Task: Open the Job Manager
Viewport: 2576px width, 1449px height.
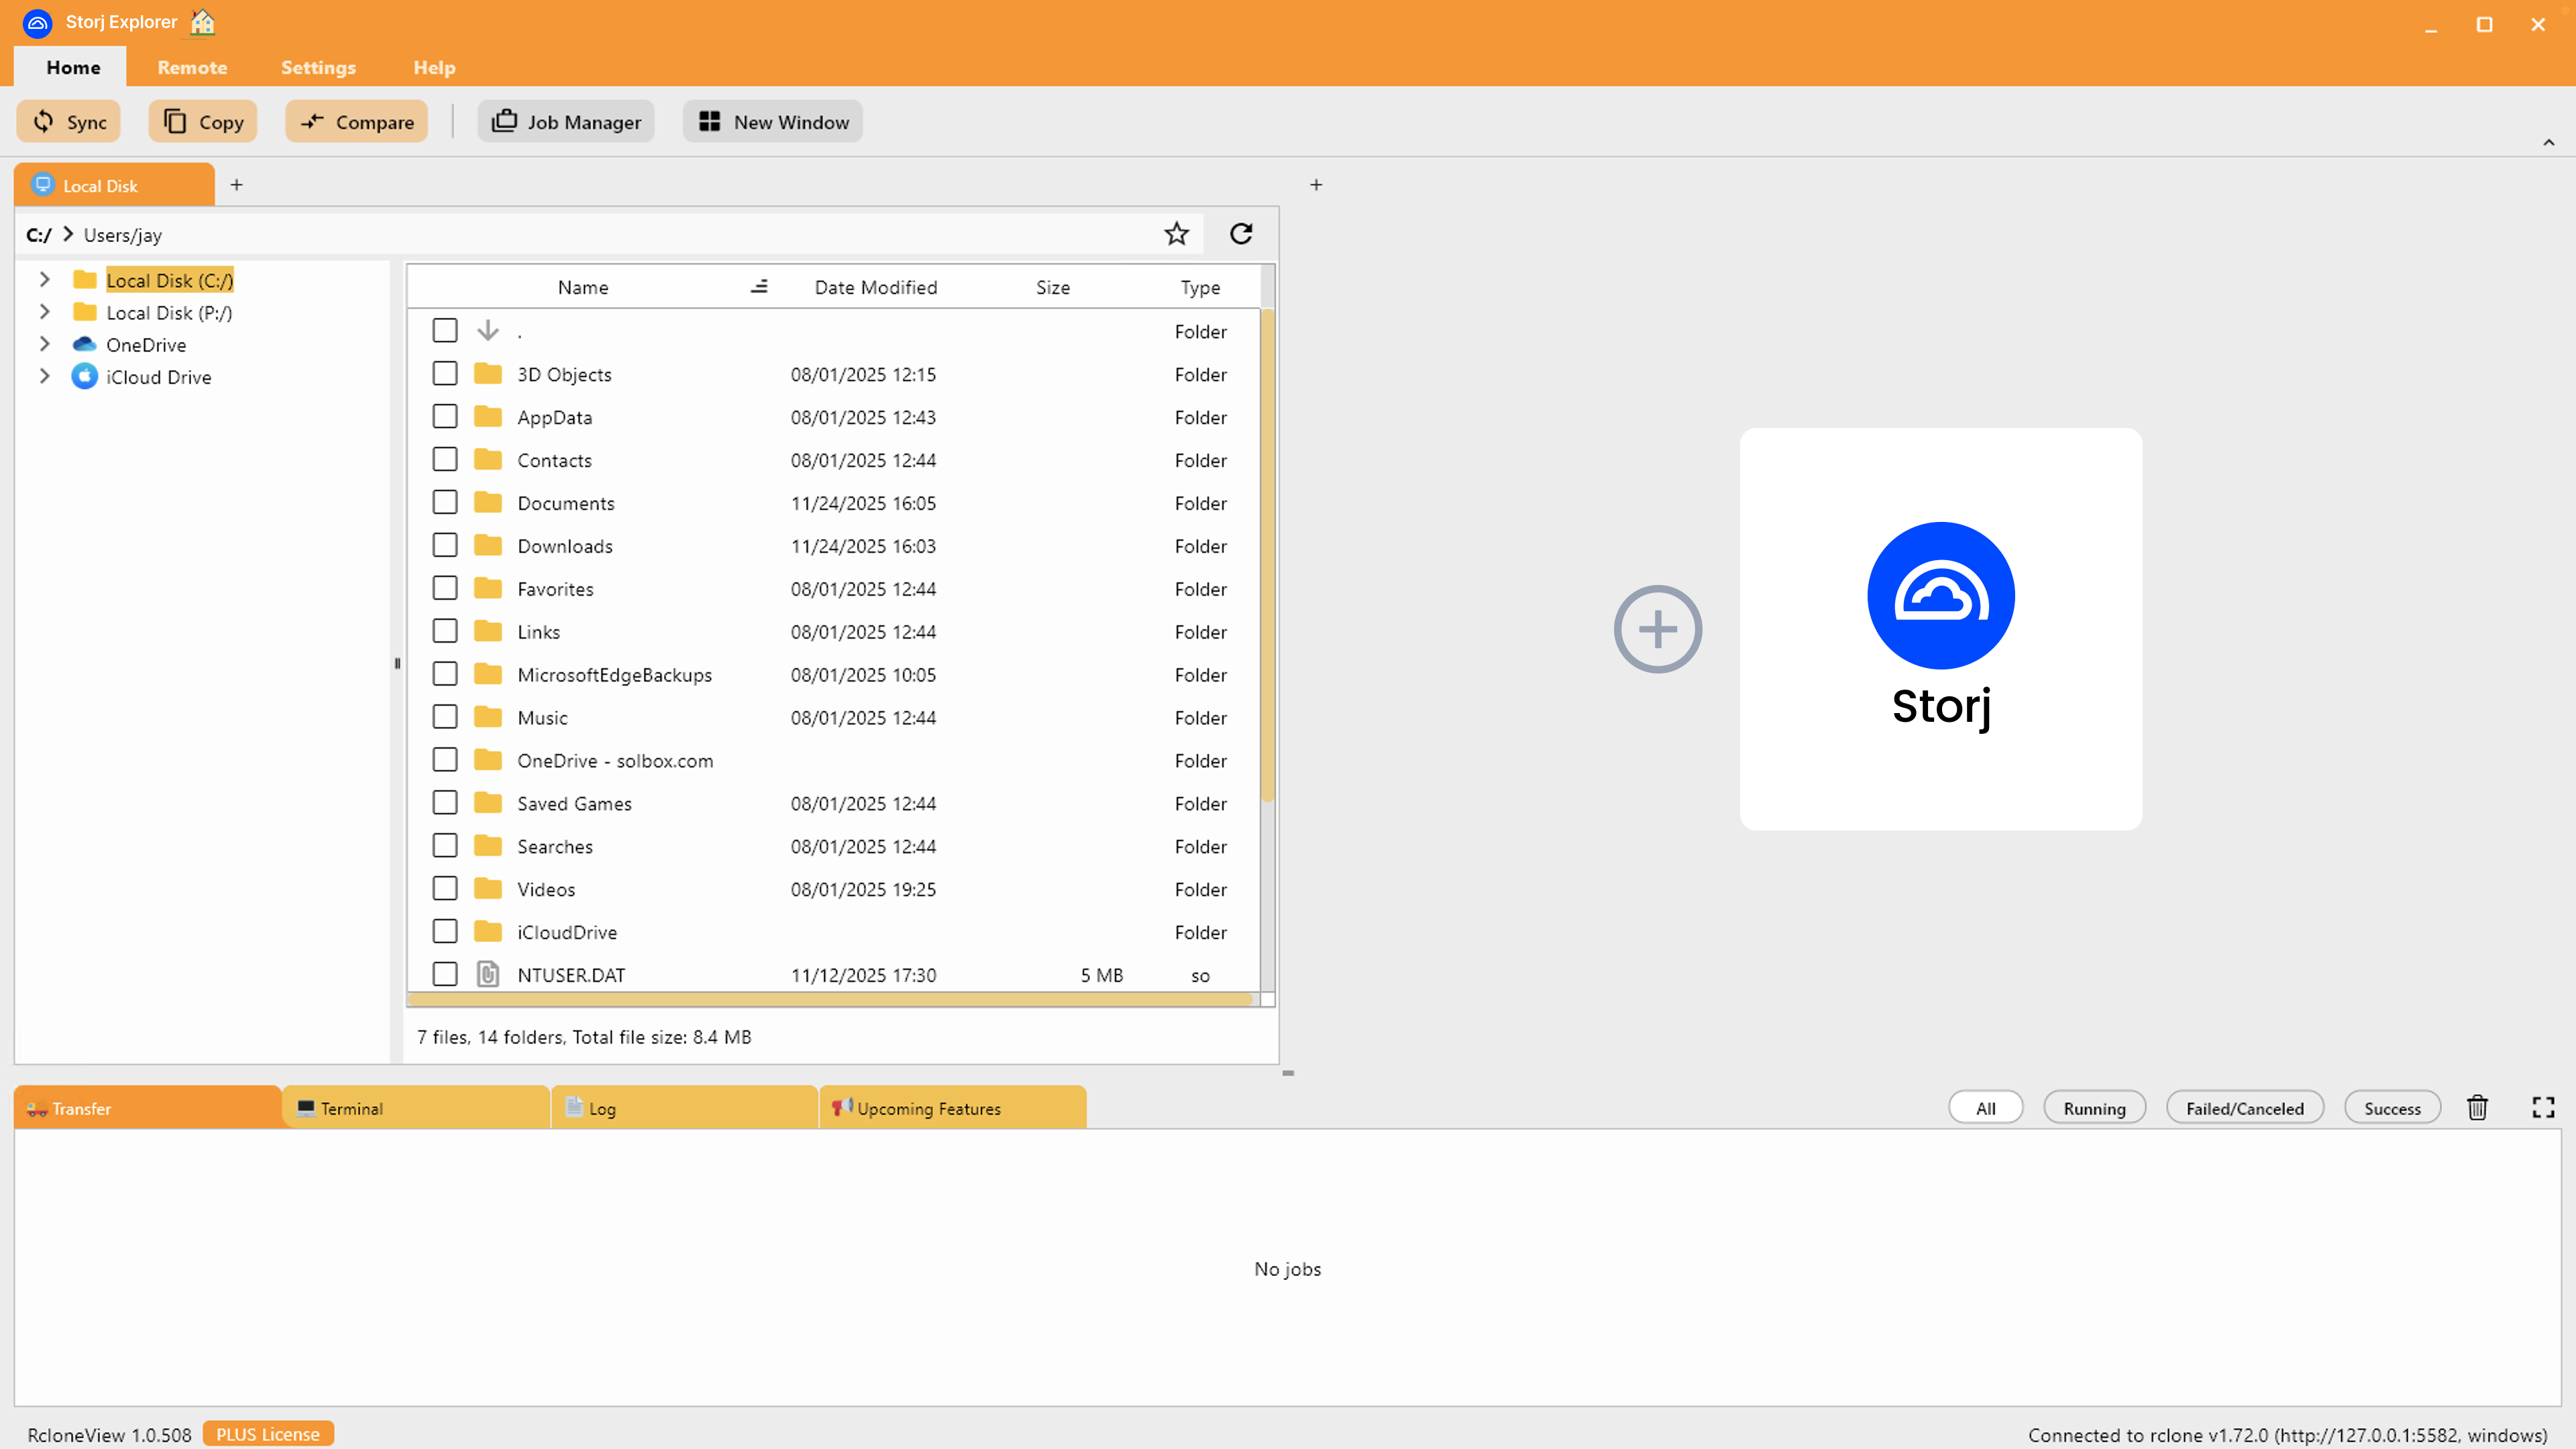Action: tap(565, 121)
